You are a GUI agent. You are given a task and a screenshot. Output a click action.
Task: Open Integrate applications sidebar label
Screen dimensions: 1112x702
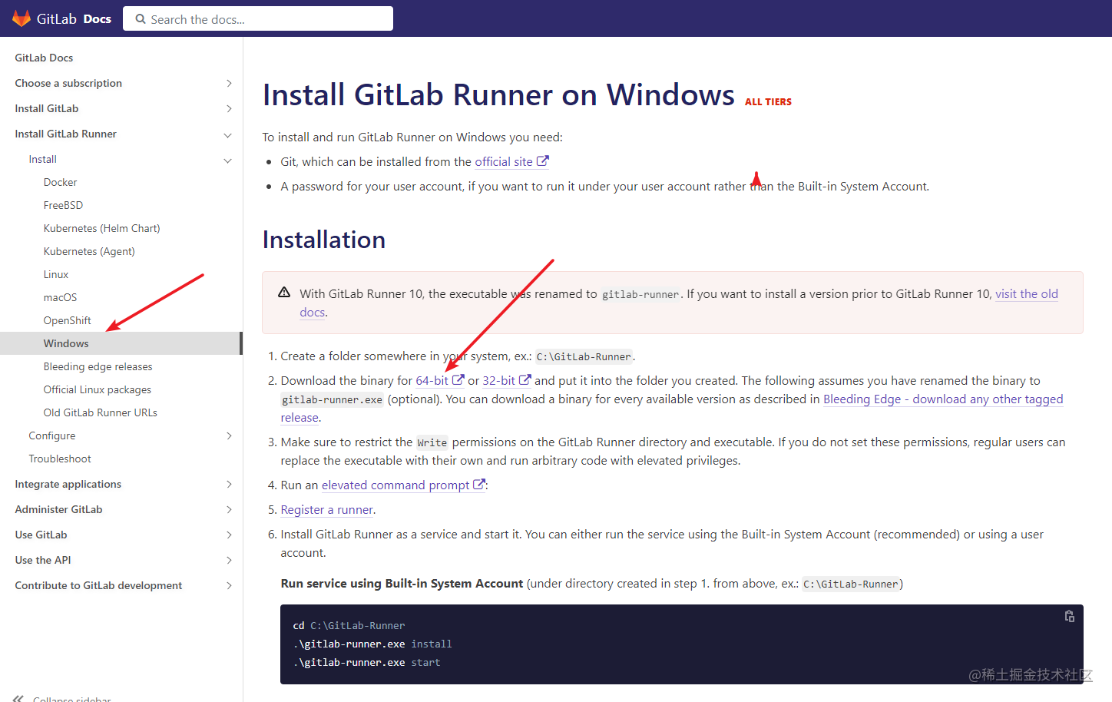click(68, 484)
